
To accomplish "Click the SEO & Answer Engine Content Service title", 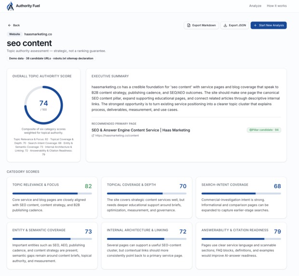I will pos(141,130).
